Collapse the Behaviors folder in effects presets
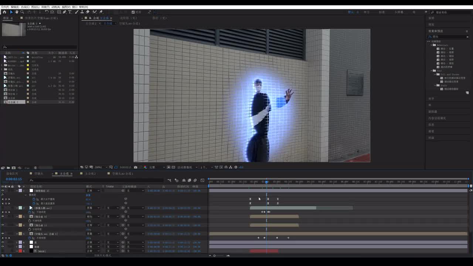The height and width of the screenshot is (266, 473). [432, 45]
